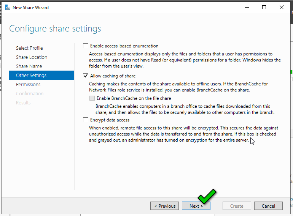This screenshot has height=216, width=293.
Task: Click the New Share Wizard title bar icon
Action: (7, 7)
